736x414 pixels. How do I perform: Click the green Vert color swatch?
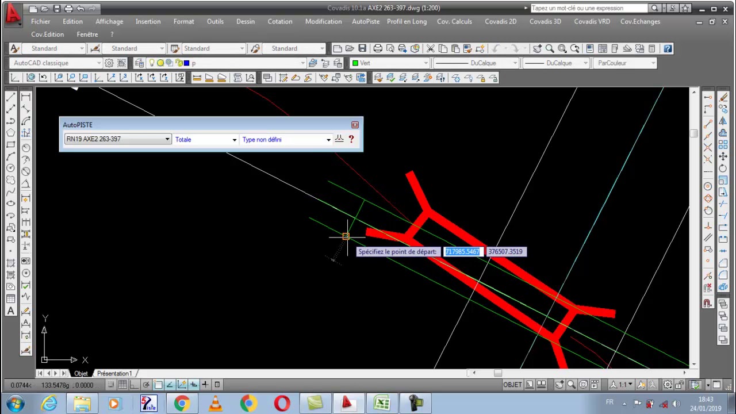click(x=355, y=63)
